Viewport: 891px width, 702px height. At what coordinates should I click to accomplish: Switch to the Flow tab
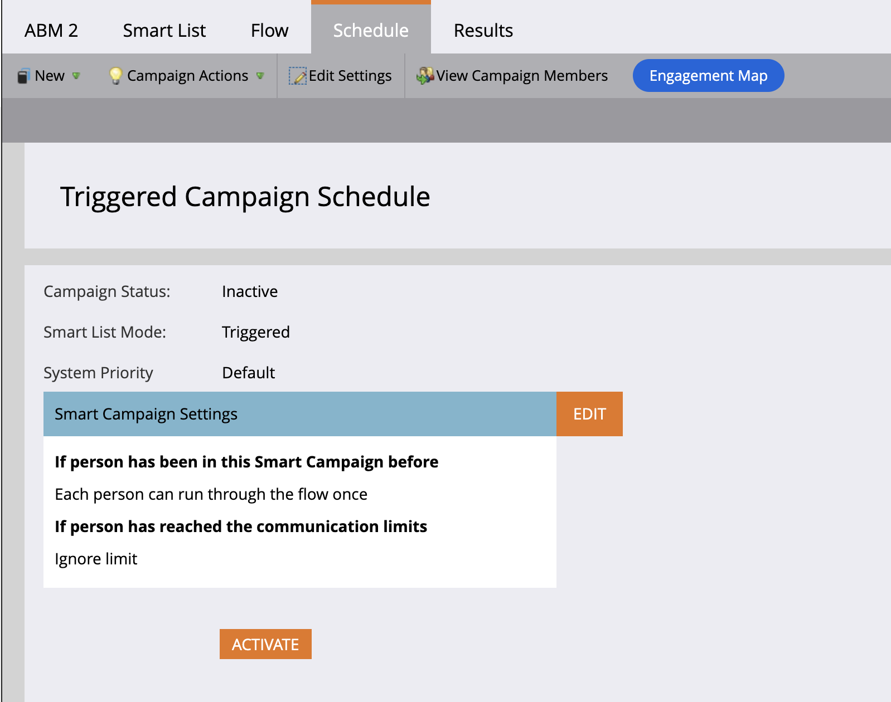click(269, 30)
